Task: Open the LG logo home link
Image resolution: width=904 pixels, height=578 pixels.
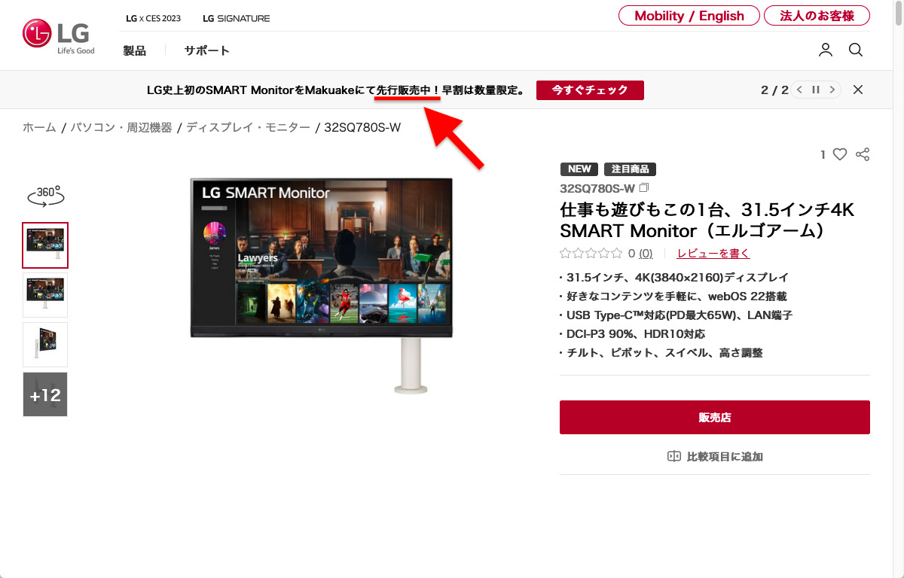Action: [59, 37]
